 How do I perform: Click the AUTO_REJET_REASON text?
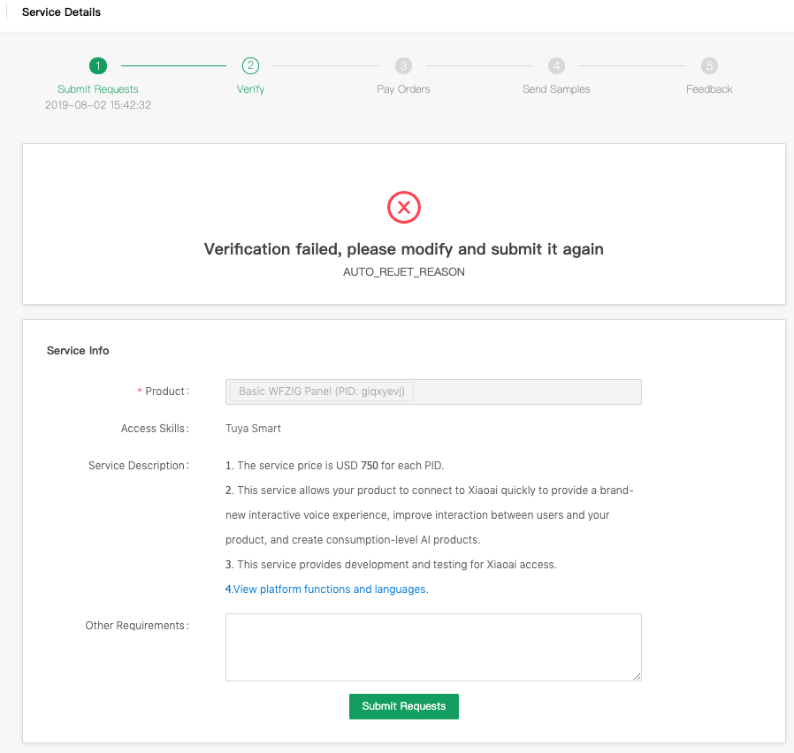point(404,272)
